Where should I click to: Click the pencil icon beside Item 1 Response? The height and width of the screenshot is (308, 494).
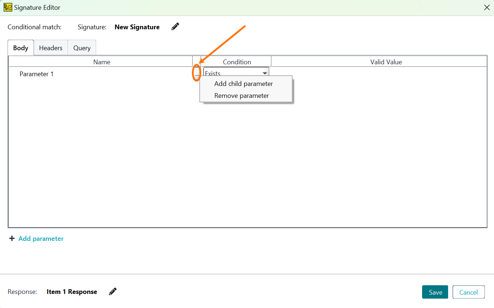click(112, 291)
